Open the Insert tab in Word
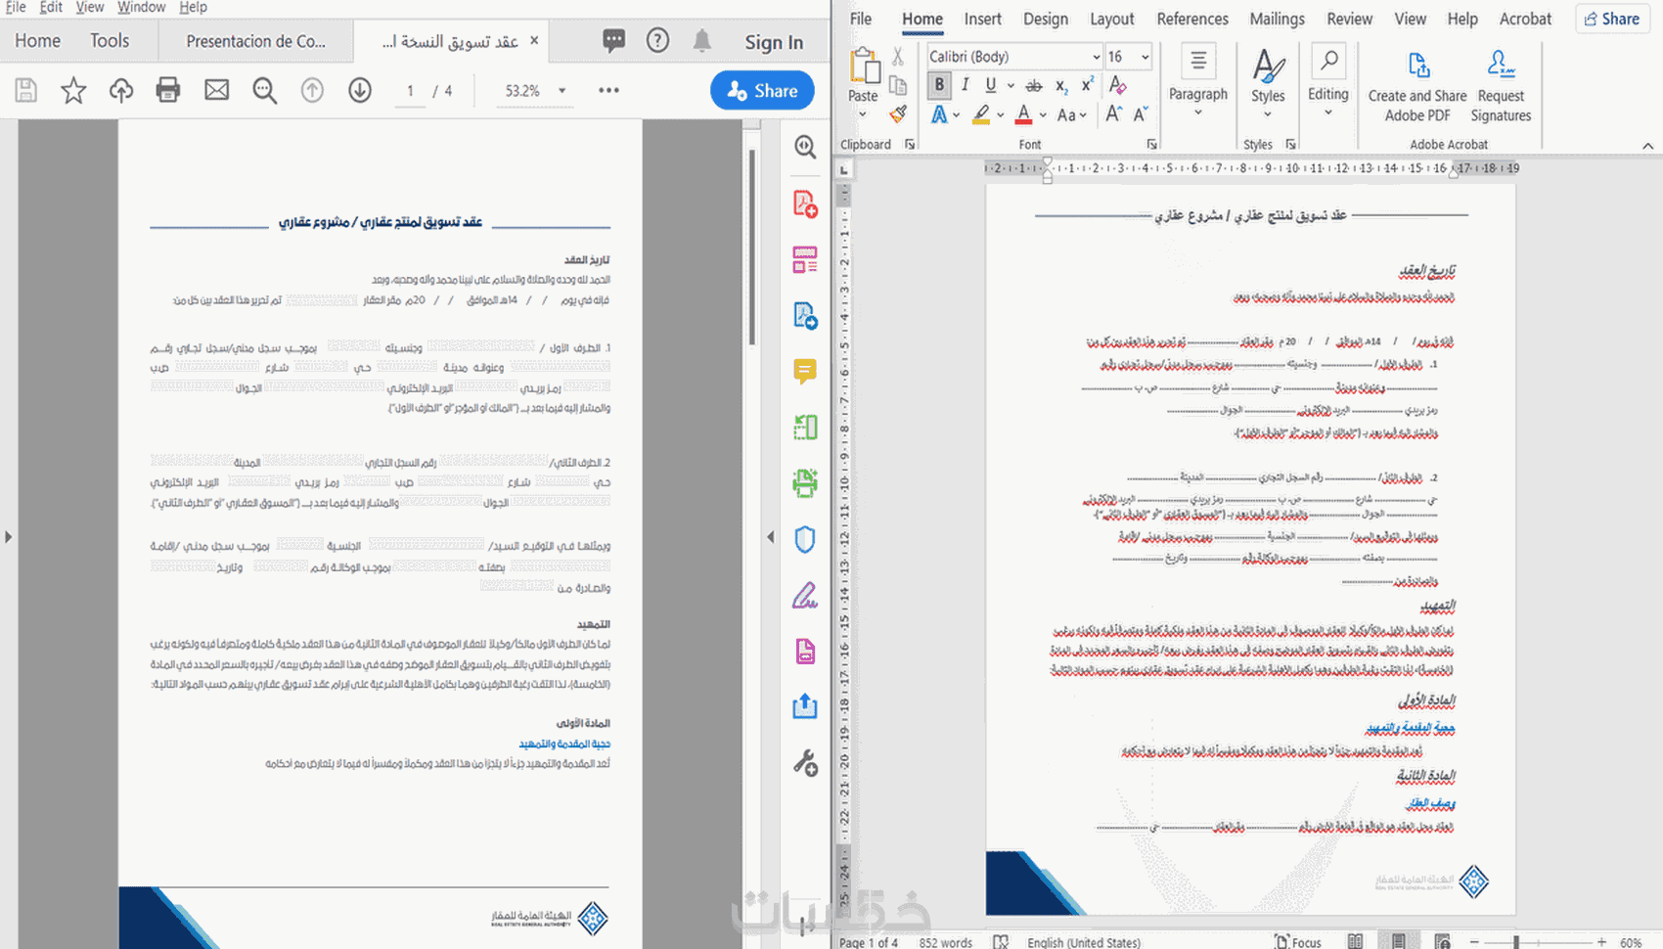The height and width of the screenshot is (949, 1663). click(x=982, y=19)
